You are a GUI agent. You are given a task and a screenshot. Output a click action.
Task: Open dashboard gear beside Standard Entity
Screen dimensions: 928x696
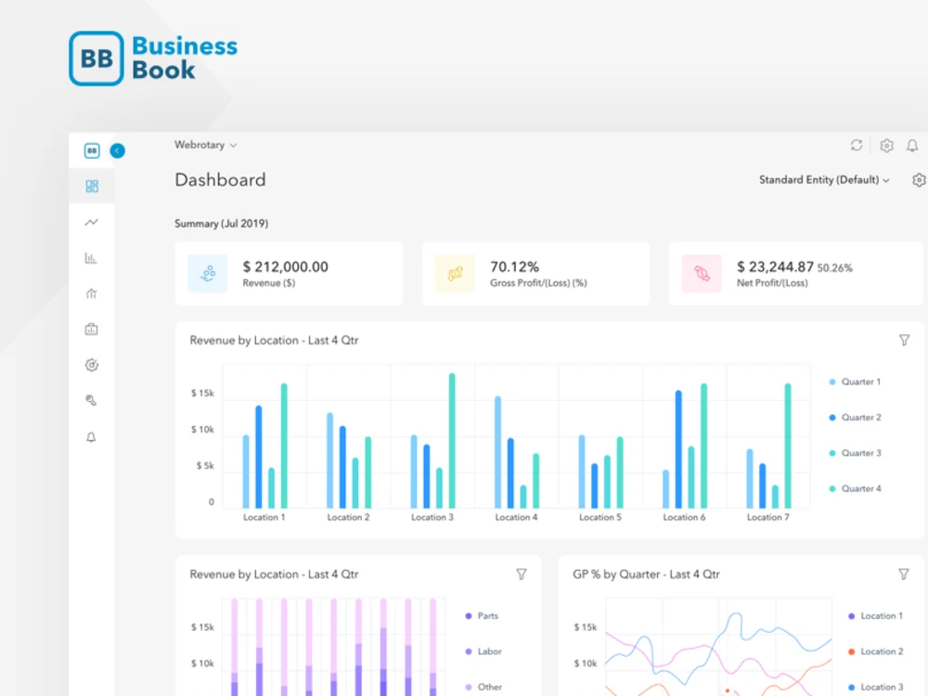pos(919,180)
